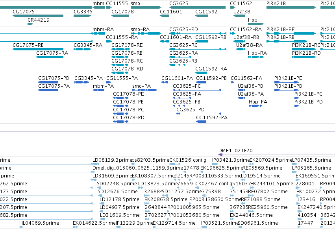Select the smo gene feature
This screenshot has height=229, width=335.
point(146,7)
